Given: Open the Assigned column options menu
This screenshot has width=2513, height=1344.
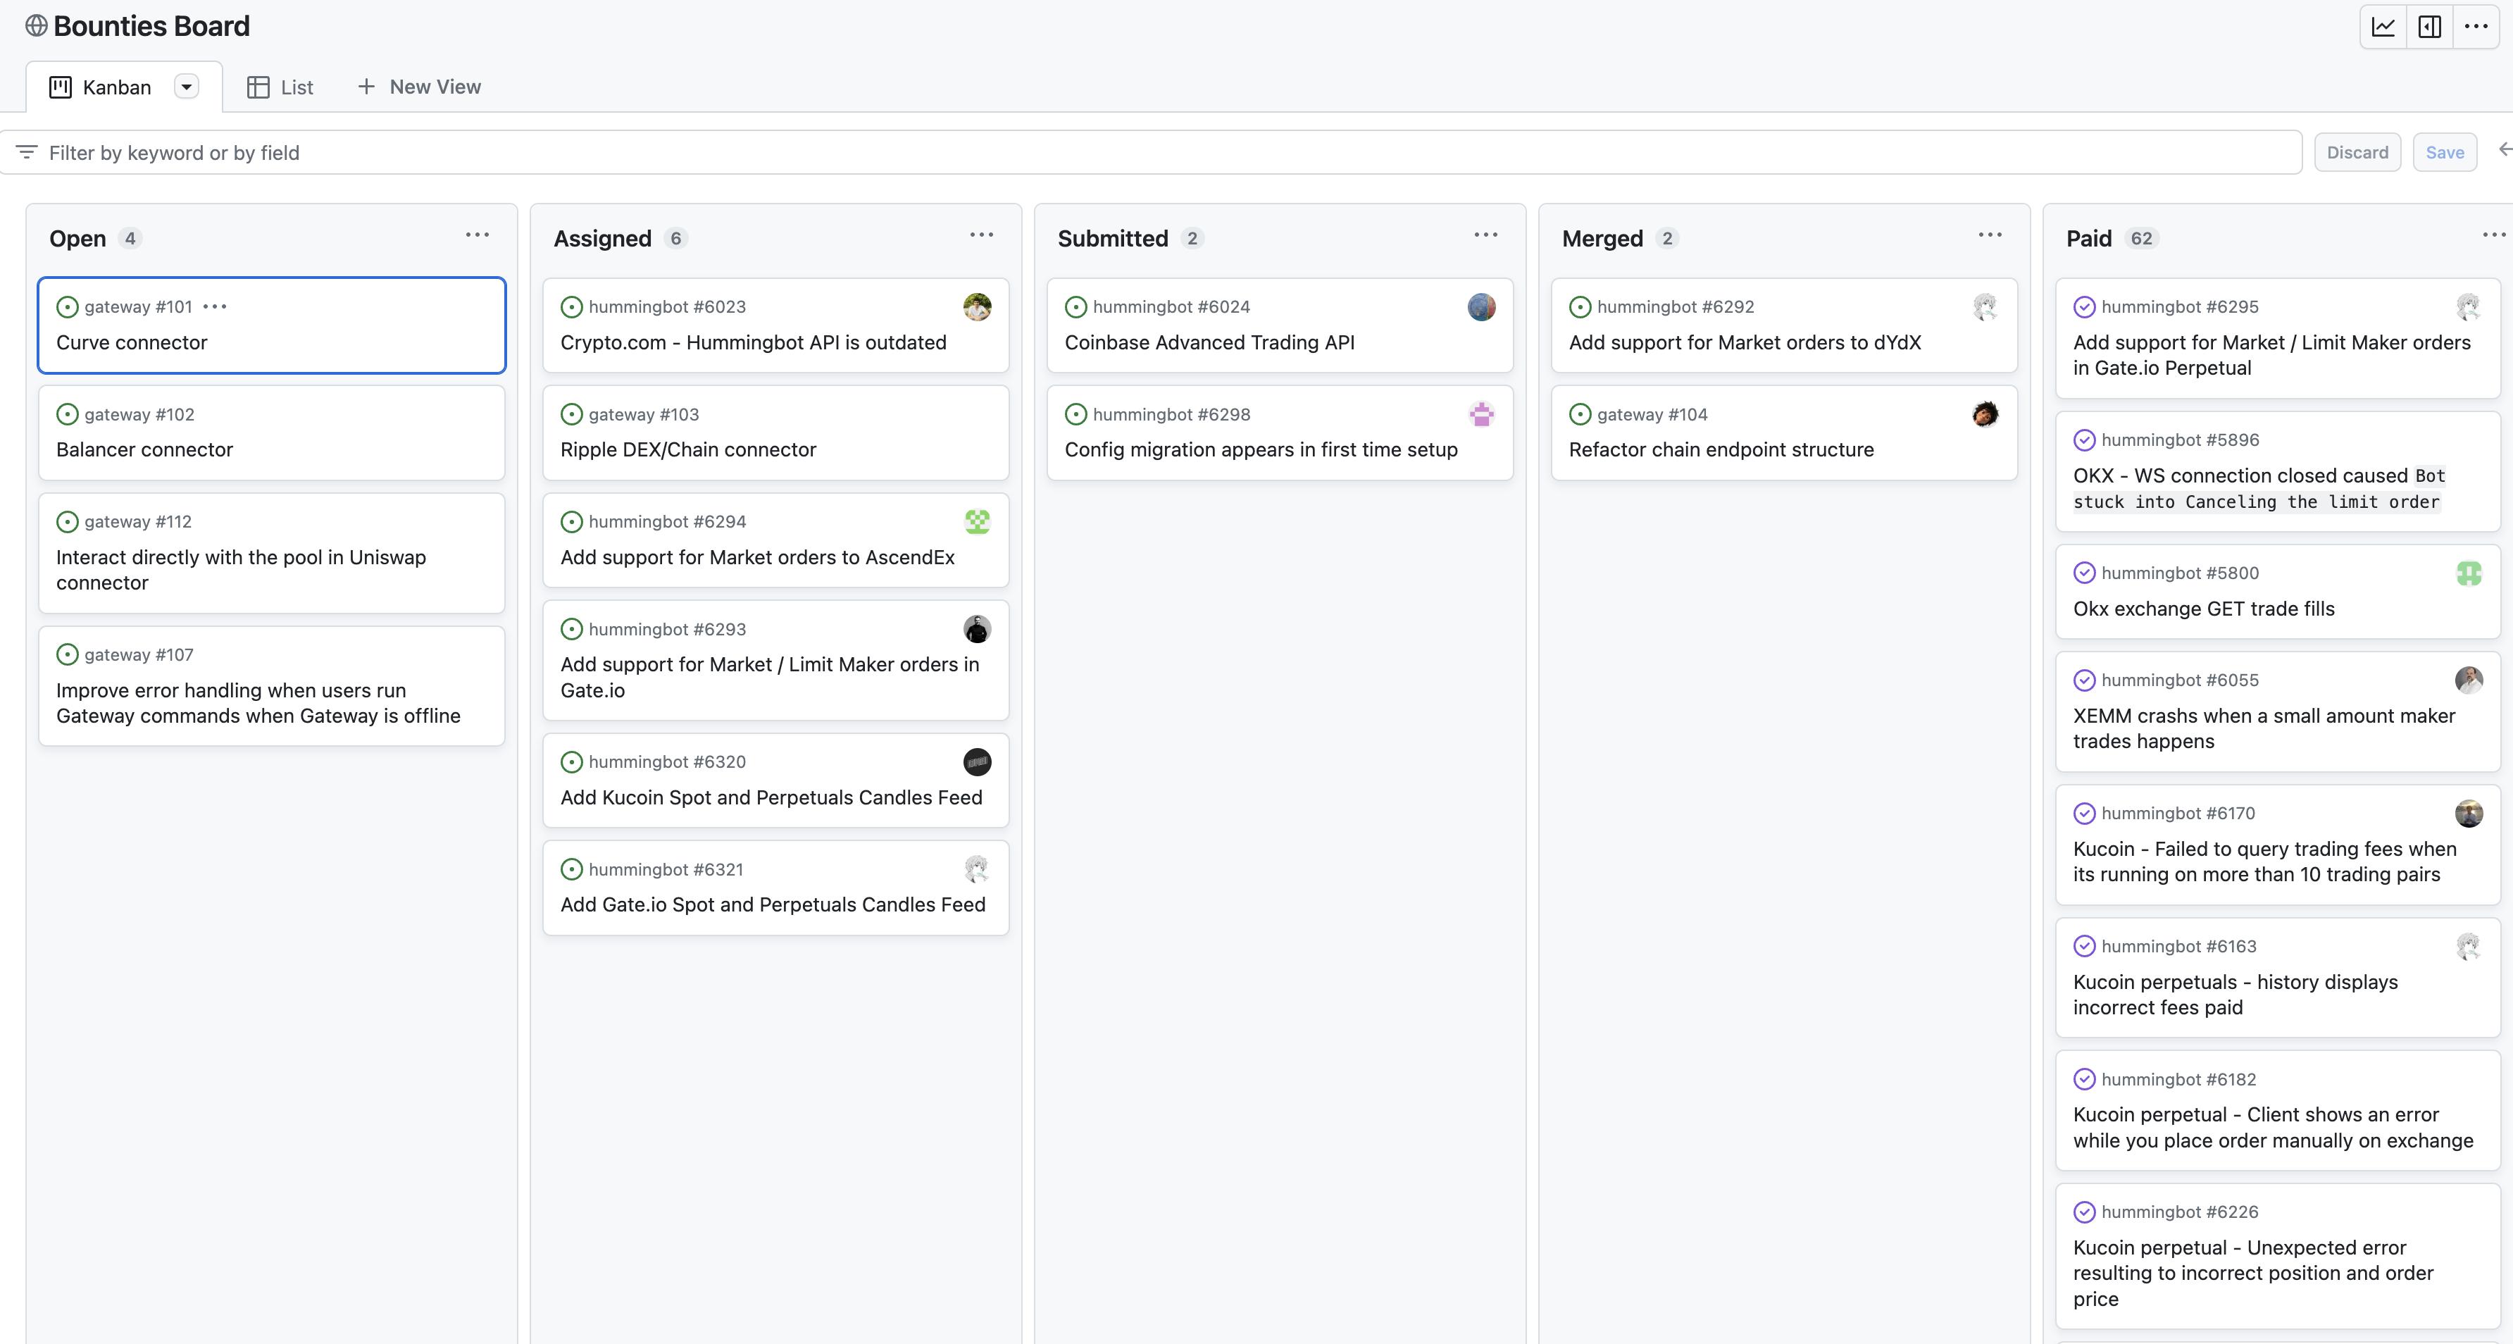Looking at the screenshot, I should 981,235.
